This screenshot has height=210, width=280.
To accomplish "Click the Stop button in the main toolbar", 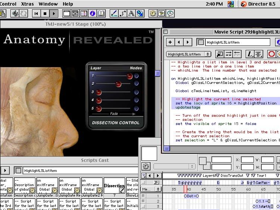I will point(45,13).
